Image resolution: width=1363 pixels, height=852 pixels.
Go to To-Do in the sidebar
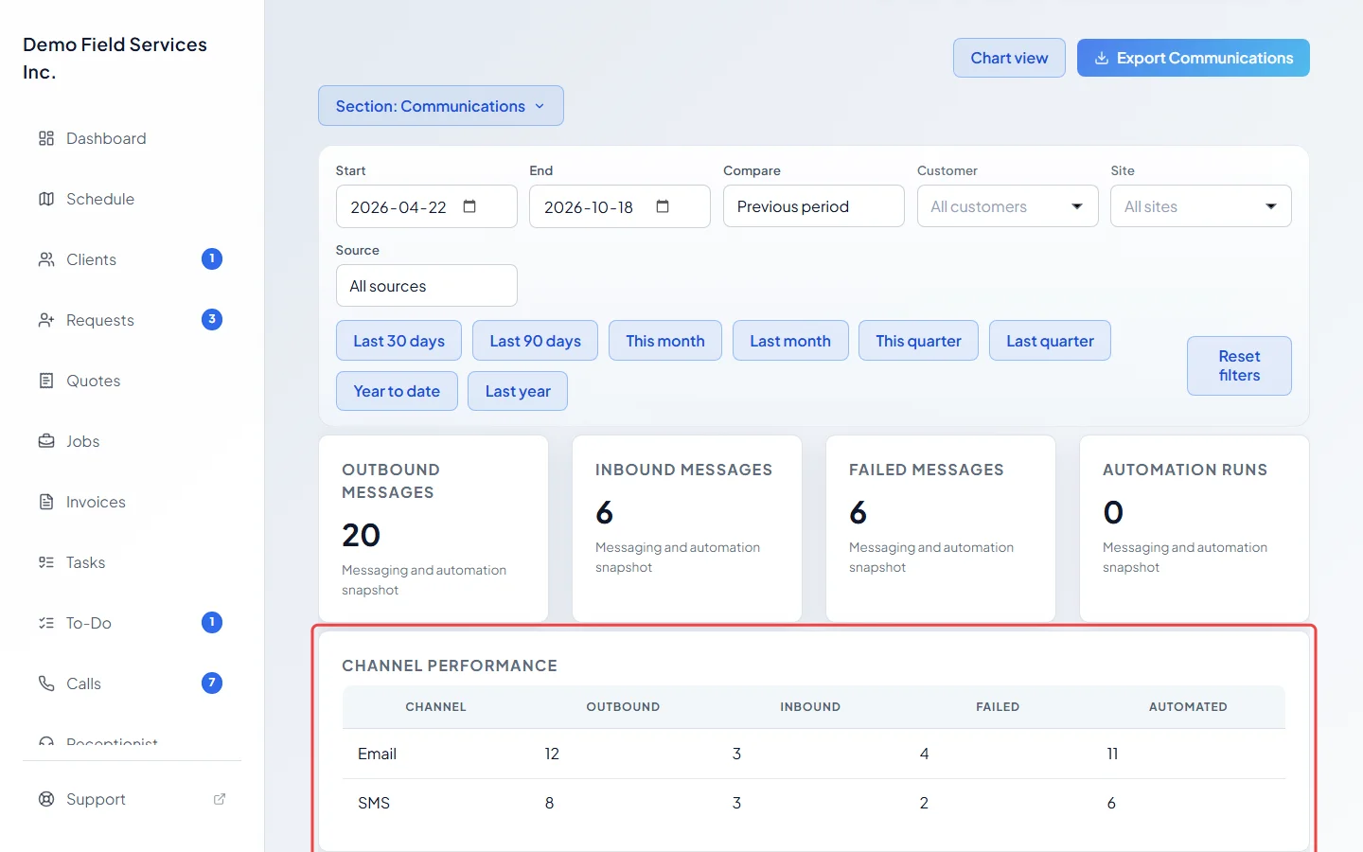click(133, 623)
